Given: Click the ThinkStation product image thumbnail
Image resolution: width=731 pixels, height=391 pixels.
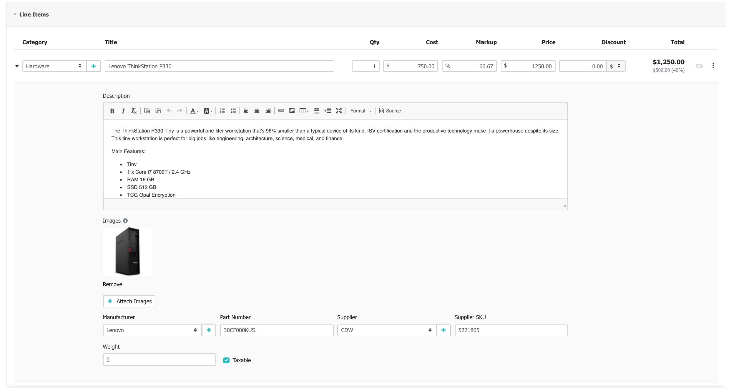Looking at the screenshot, I should tap(127, 251).
